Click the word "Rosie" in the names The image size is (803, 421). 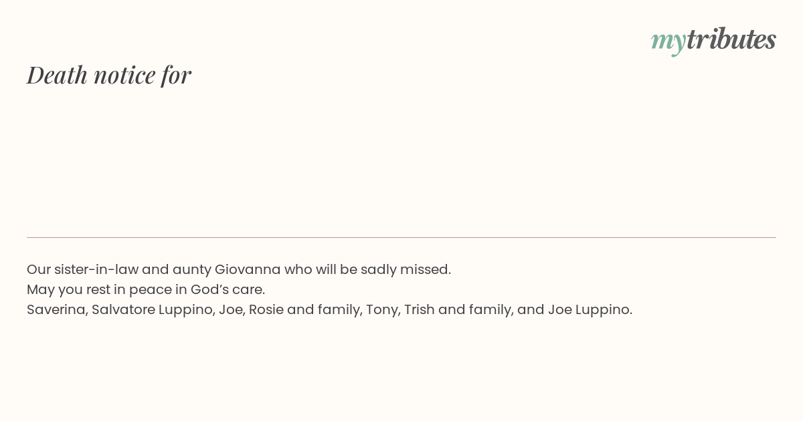coord(266,309)
